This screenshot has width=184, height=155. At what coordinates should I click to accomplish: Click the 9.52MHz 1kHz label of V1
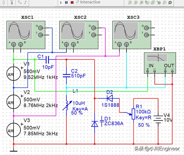coord(41,77)
